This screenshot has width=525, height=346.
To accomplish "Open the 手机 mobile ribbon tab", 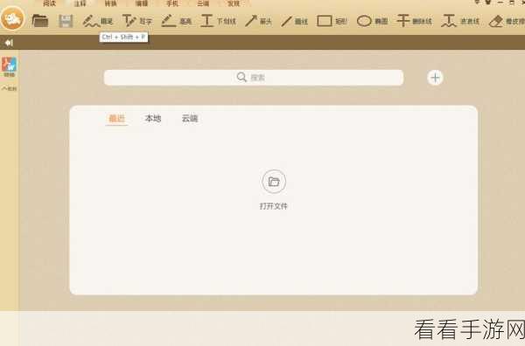I will [x=172, y=3].
